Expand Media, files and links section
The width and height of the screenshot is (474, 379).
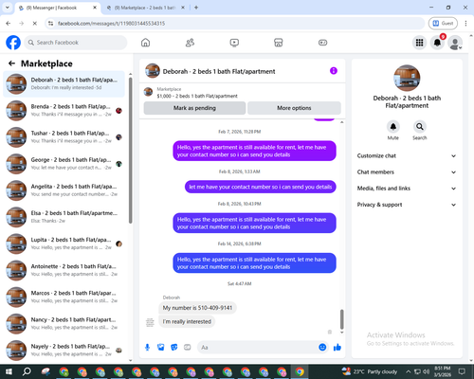407,189
